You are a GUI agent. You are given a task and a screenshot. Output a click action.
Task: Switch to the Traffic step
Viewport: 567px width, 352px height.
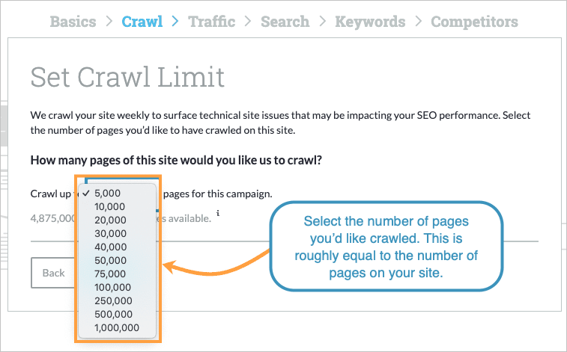[x=212, y=21]
